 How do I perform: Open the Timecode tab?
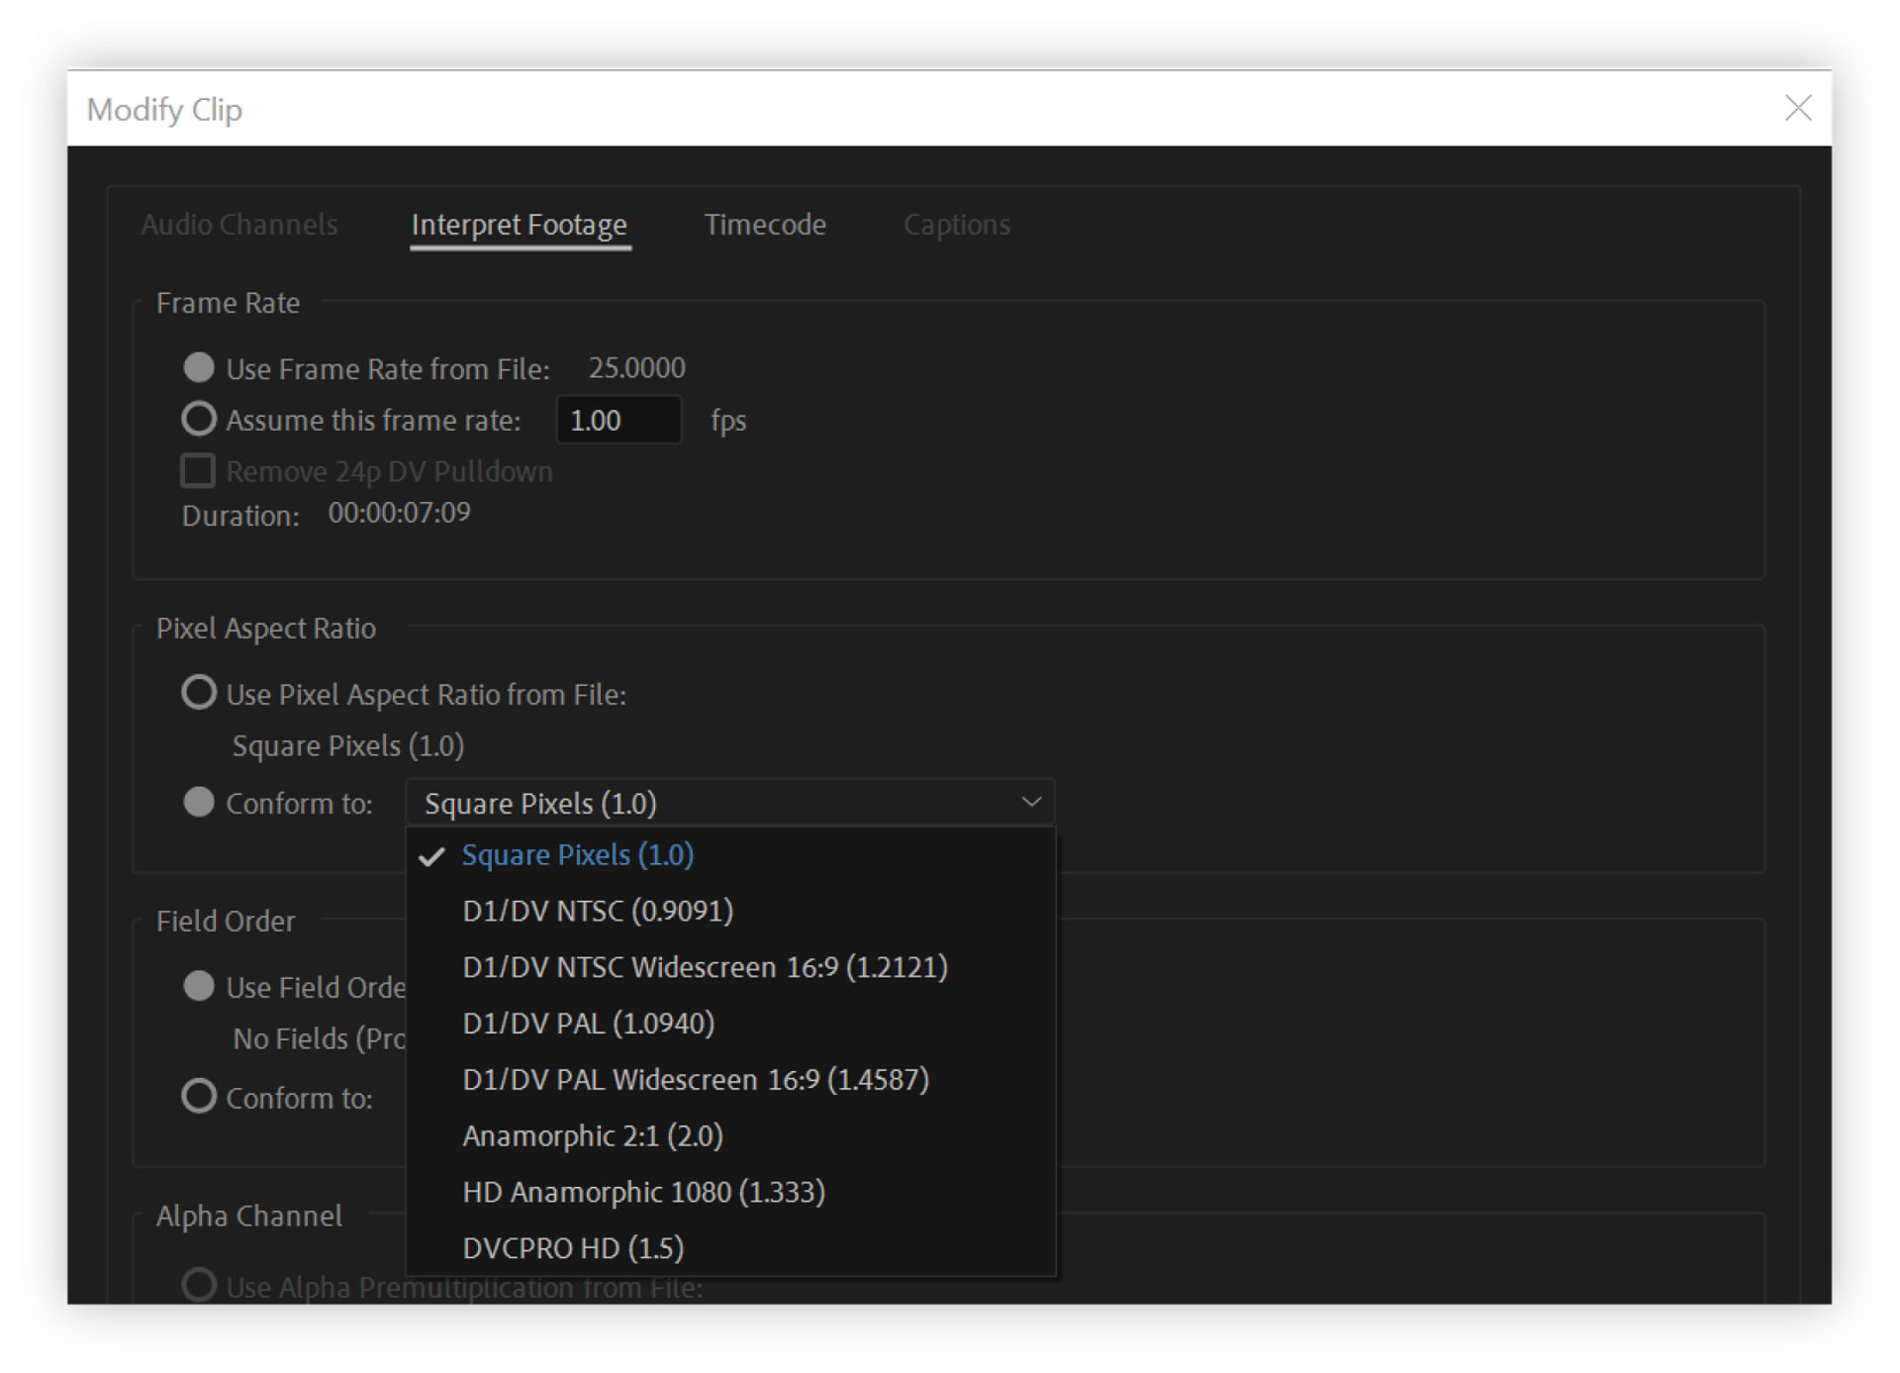click(765, 225)
